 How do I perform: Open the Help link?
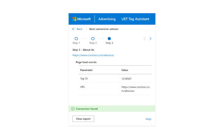tap(148, 119)
